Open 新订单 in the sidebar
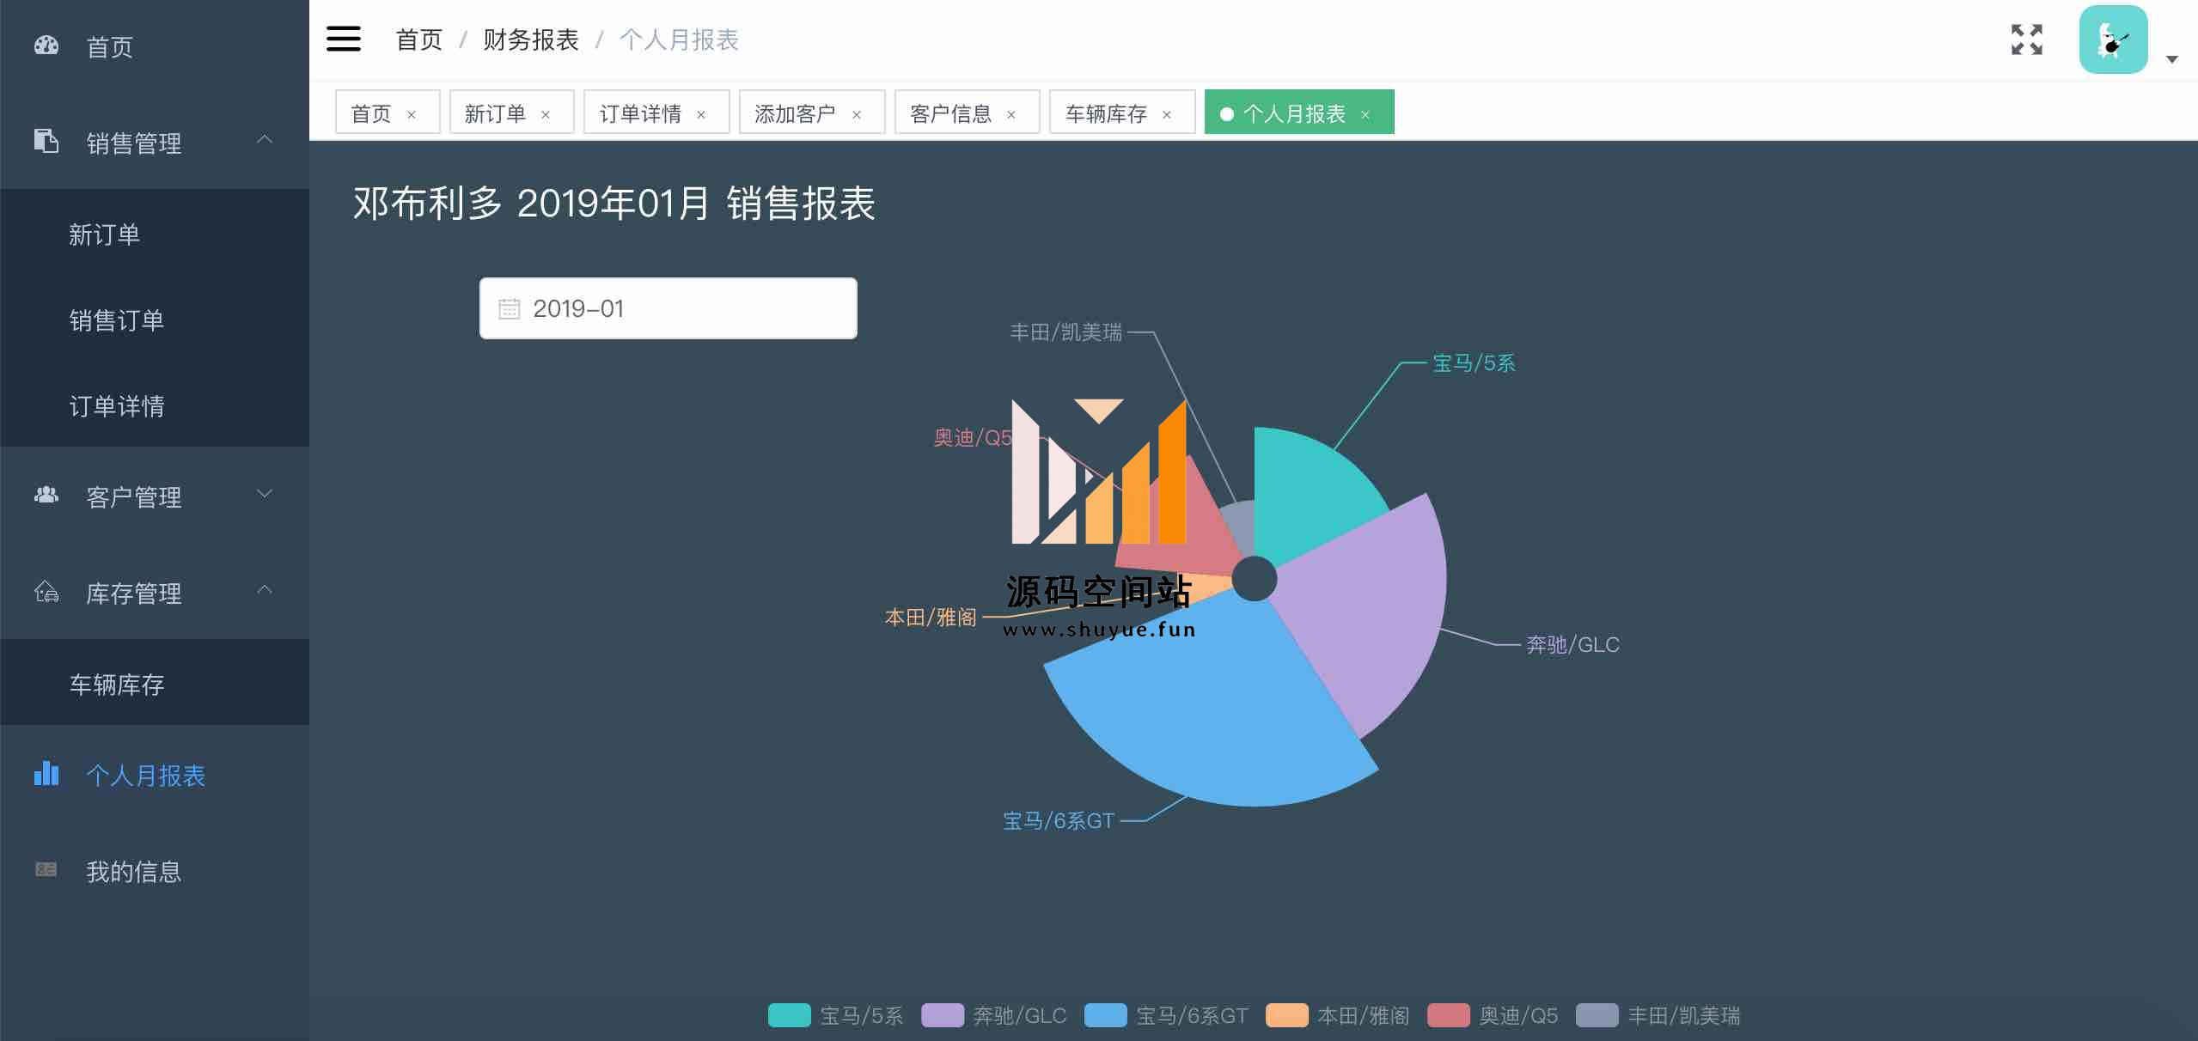The height and width of the screenshot is (1041, 2198). (x=155, y=234)
